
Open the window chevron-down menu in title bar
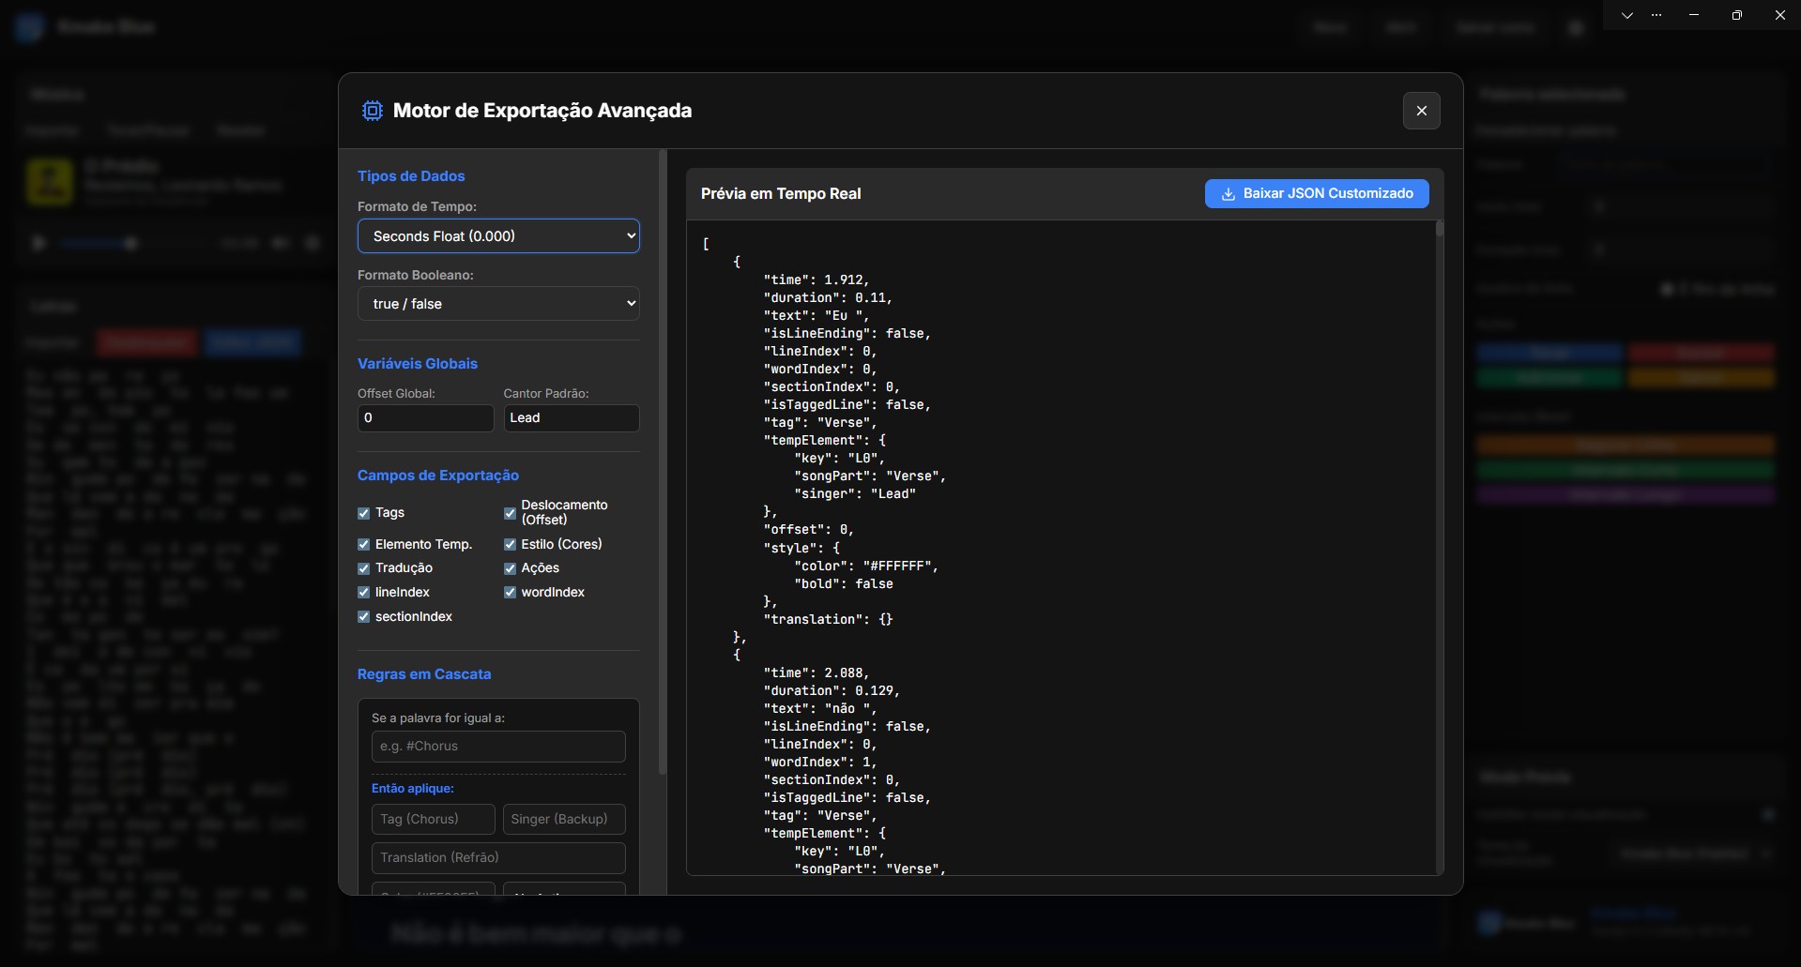point(1627,15)
